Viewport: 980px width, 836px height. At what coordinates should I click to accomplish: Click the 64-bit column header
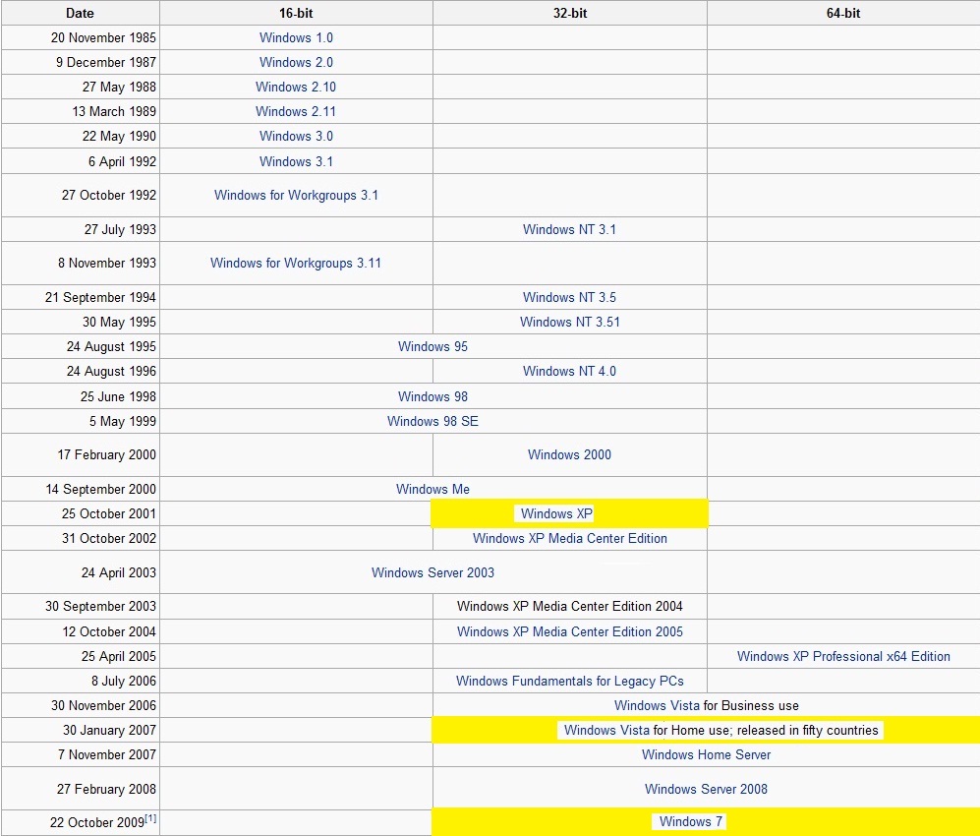843,13
